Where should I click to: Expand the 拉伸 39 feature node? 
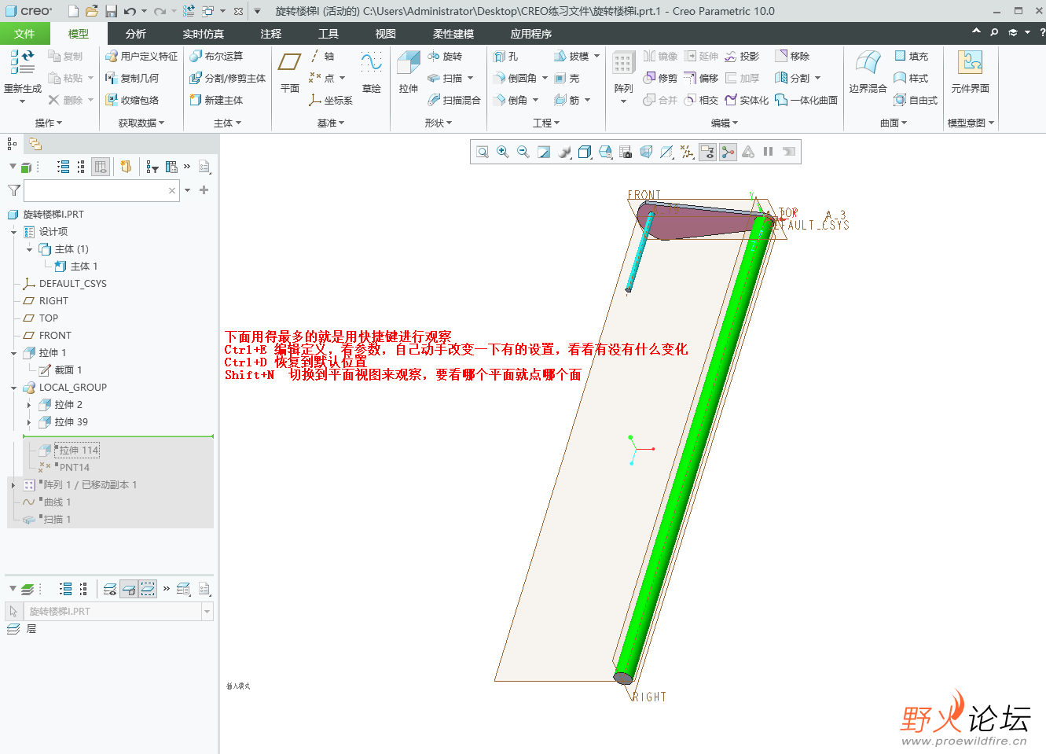click(x=29, y=422)
